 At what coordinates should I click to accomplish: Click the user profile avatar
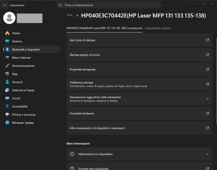pos(9,18)
